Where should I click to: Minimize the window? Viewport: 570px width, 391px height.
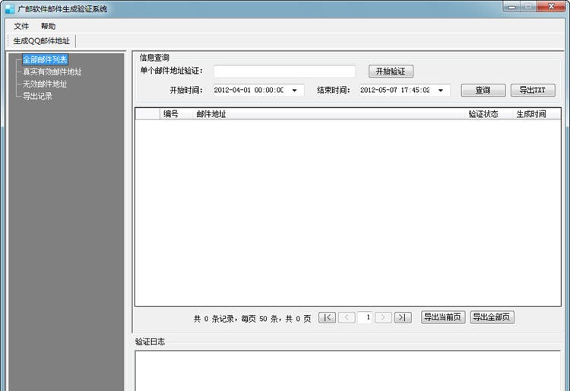coord(512,7)
